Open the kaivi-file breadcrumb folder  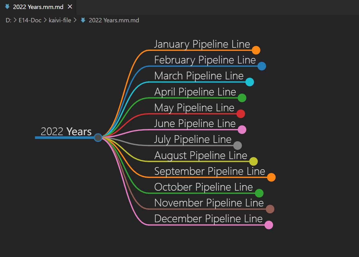60,20
